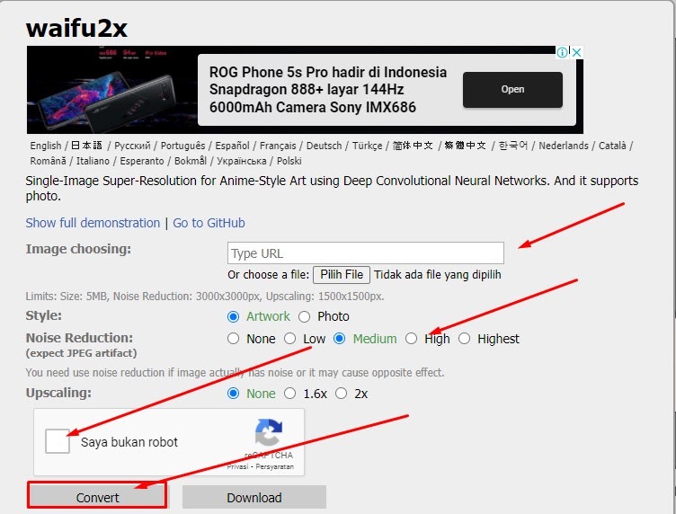Focus the Type URL input field
The image size is (676, 514).
[366, 253]
